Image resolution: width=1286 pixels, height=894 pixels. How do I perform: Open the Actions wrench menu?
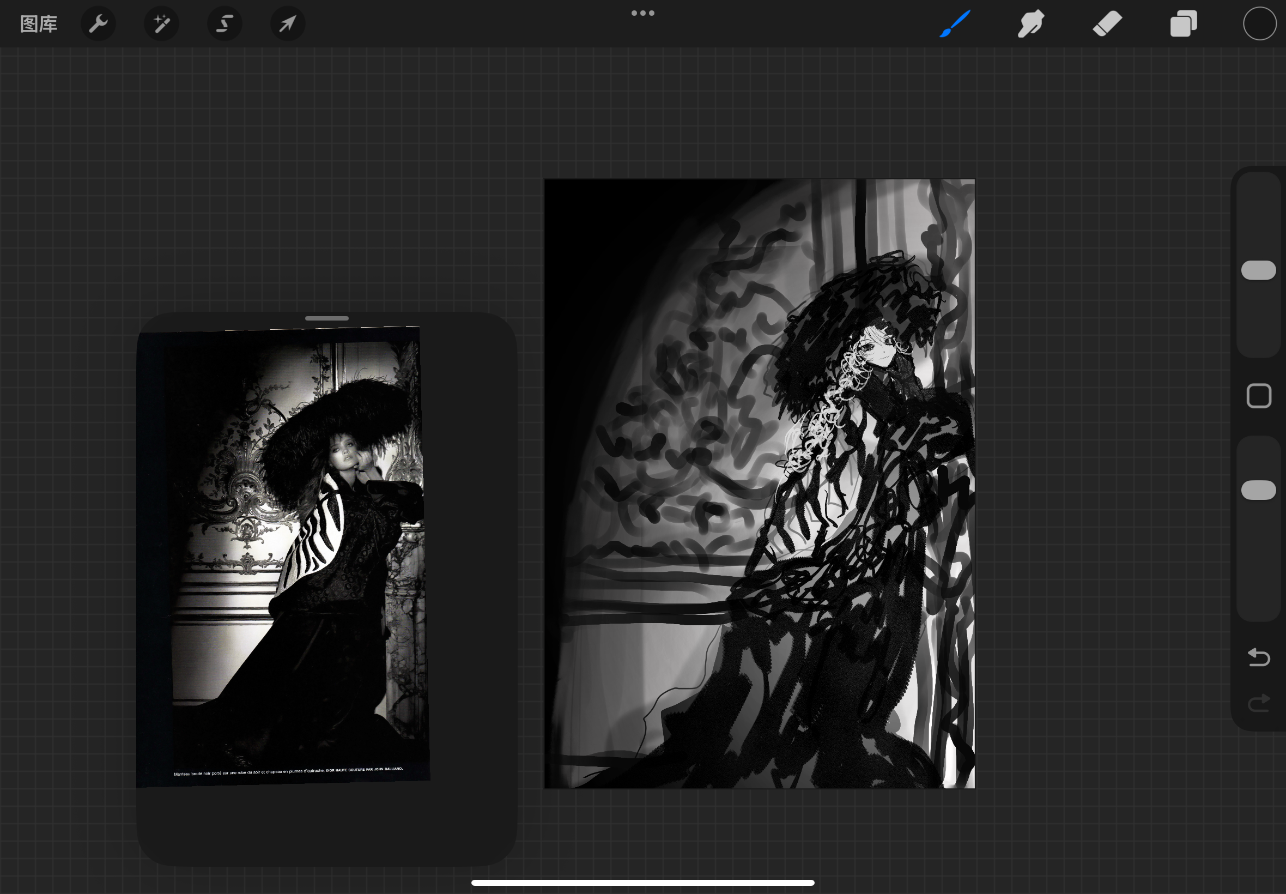click(x=98, y=24)
